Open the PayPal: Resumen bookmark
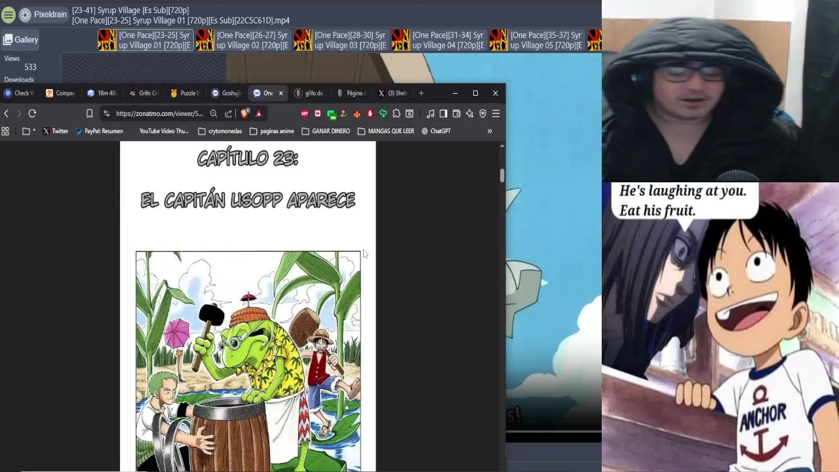Screen dimensions: 839x472 [100, 131]
